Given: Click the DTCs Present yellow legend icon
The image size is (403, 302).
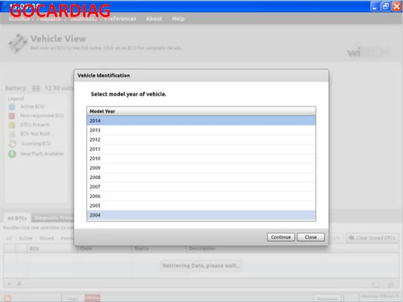Looking at the screenshot, I should pos(12,125).
